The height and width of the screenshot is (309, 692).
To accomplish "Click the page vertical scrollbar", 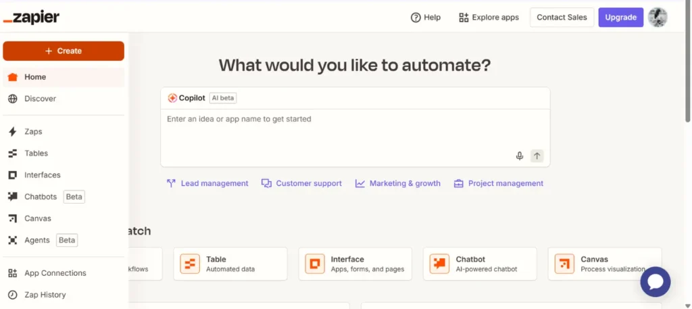I will click(x=687, y=68).
